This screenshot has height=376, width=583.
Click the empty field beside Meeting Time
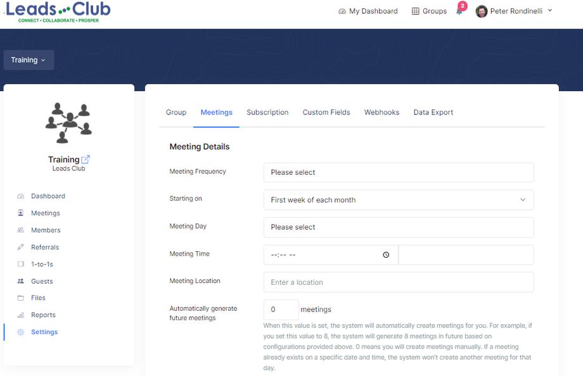pyautogui.click(x=466, y=255)
